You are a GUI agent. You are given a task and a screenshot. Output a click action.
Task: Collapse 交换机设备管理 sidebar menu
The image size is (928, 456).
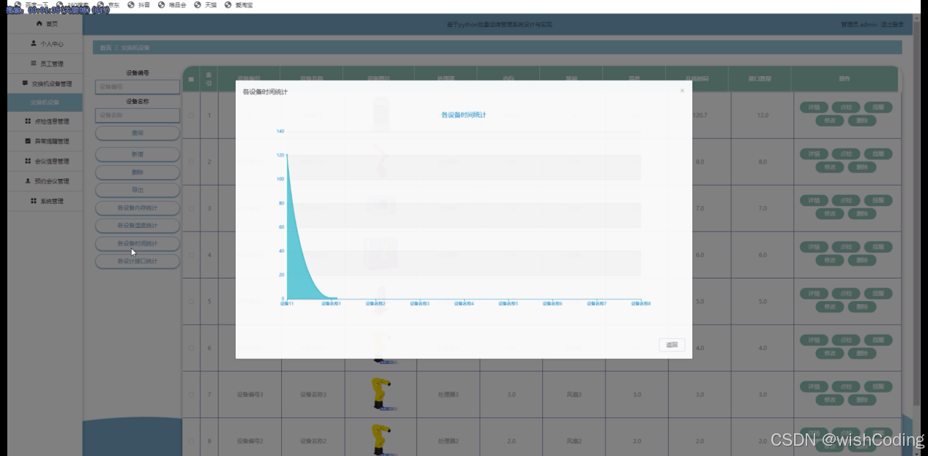click(x=46, y=83)
